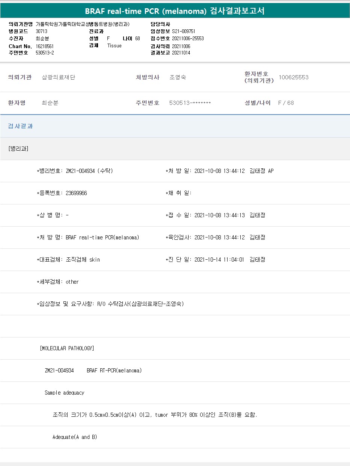Click 결과보고 date 20211014
350x466 pixels.
(x=181, y=53)
